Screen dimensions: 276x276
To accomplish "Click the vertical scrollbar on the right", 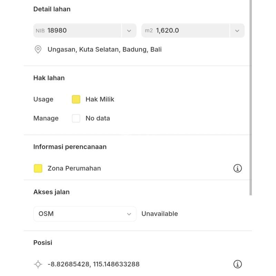I will (x=250, y=97).
